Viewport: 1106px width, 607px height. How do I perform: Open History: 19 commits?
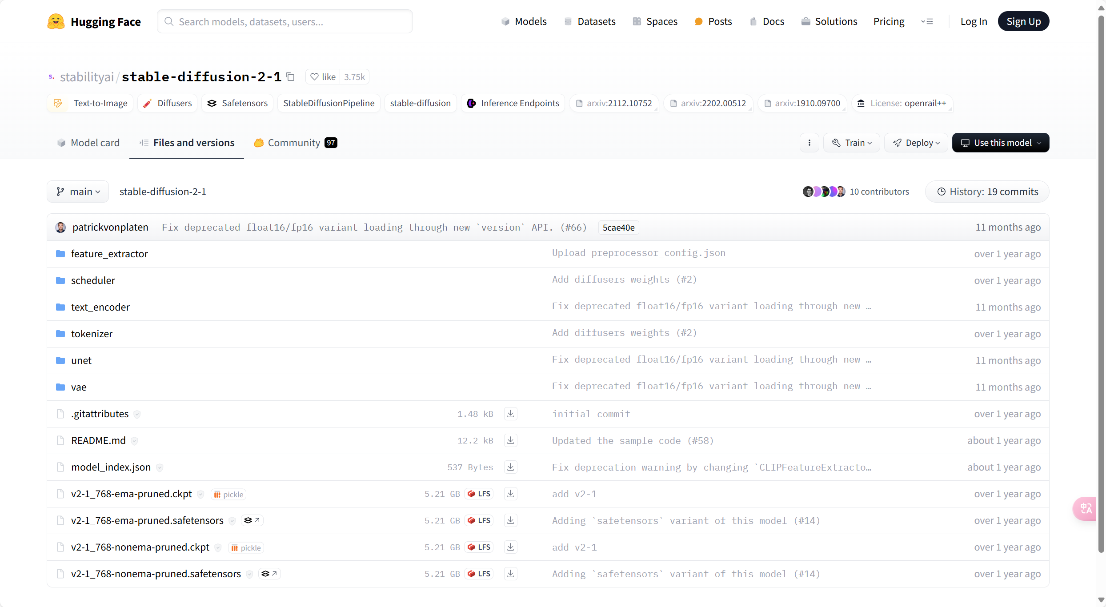coord(987,192)
